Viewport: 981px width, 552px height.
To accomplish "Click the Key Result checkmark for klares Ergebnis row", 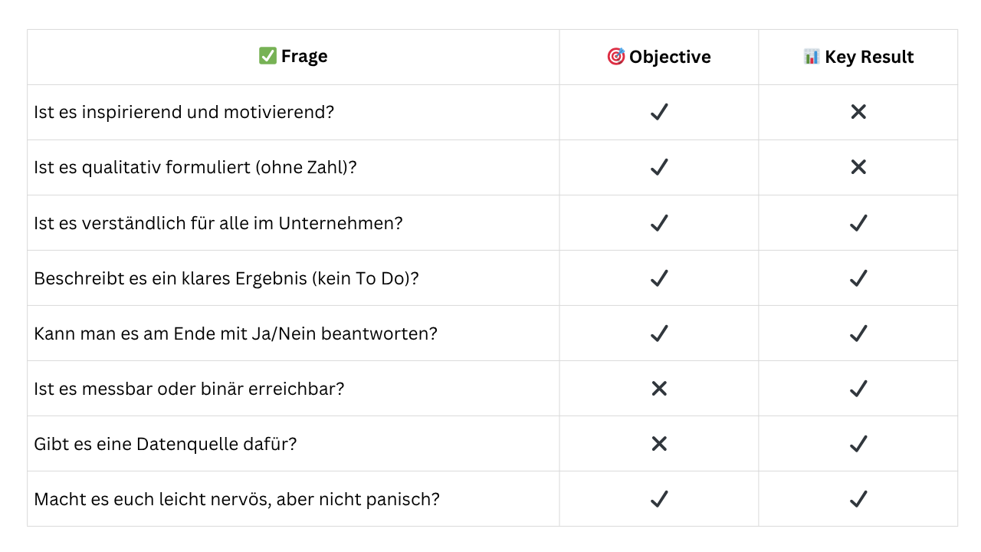I will [x=858, y=278].
